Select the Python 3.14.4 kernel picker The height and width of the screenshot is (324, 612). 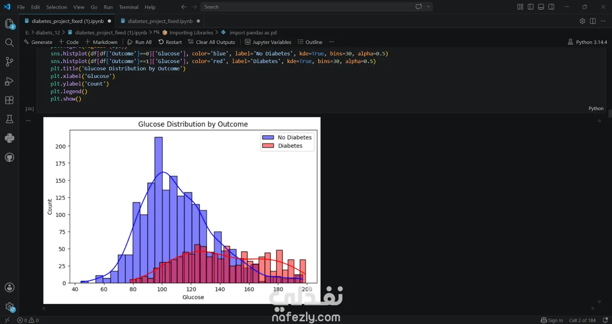pyautogui.click(x=588, y=42)
